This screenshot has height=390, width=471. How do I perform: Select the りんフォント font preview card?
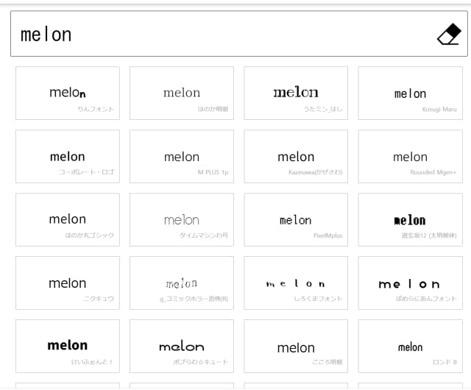click(x=68, y=93)
